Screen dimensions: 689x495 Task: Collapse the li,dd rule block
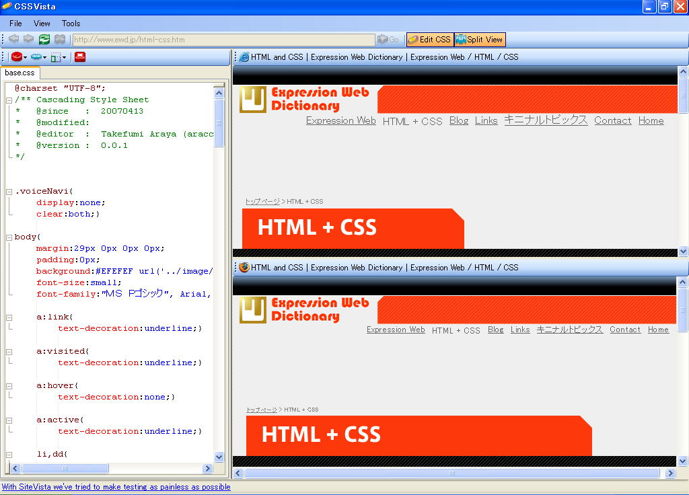pos(9,454)
